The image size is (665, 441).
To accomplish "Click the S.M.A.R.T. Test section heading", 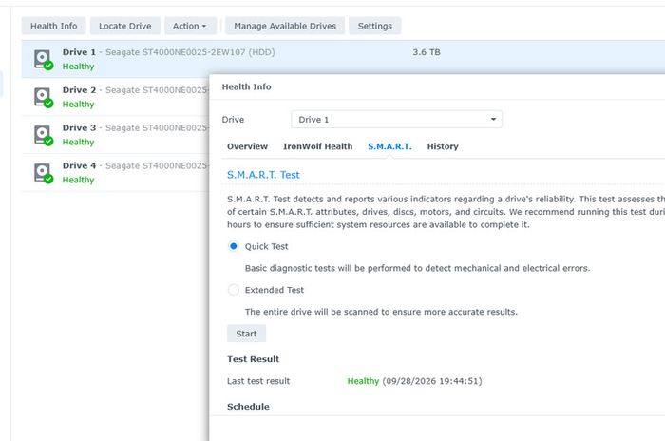I will coord(263,175).
